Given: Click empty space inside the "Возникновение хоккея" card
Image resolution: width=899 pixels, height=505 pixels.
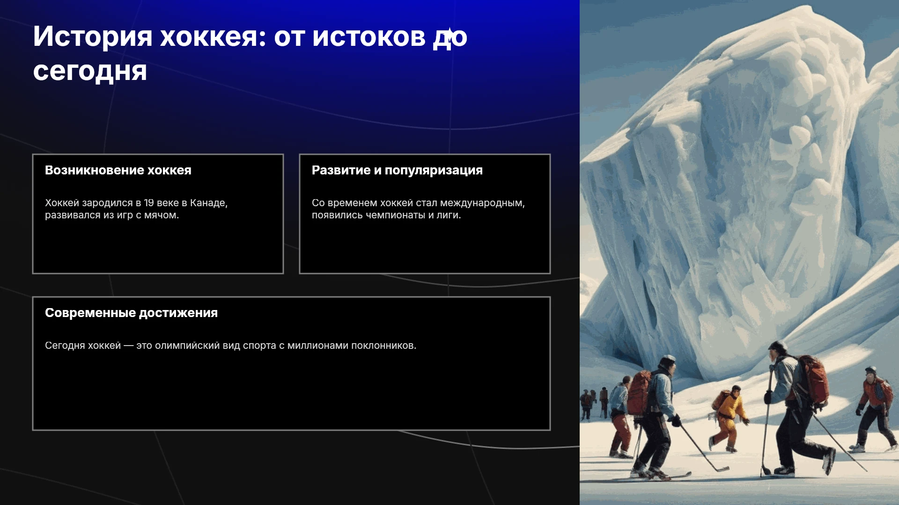Looking at the screenshot, I should (158, 248).
